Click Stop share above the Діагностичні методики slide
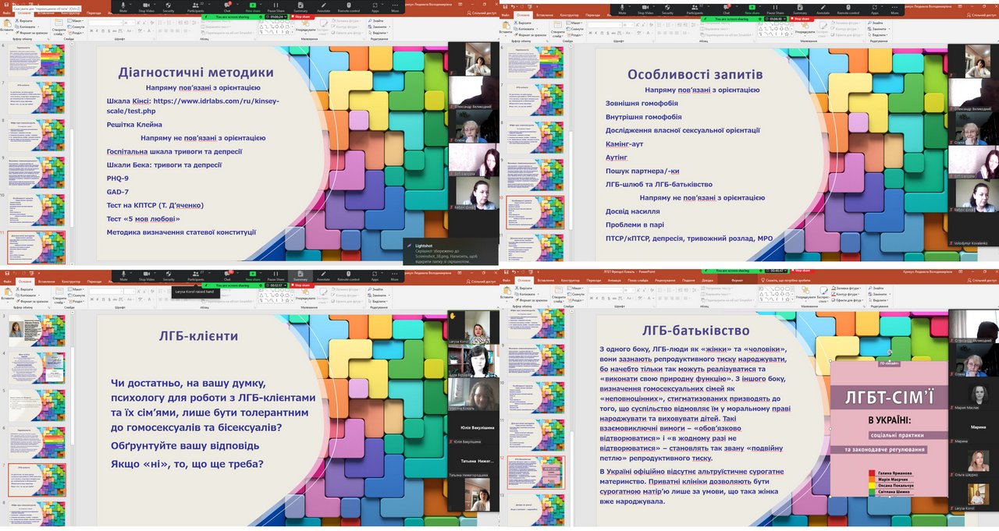The height and width of the screenshot is (531, 999). point(300,16)
